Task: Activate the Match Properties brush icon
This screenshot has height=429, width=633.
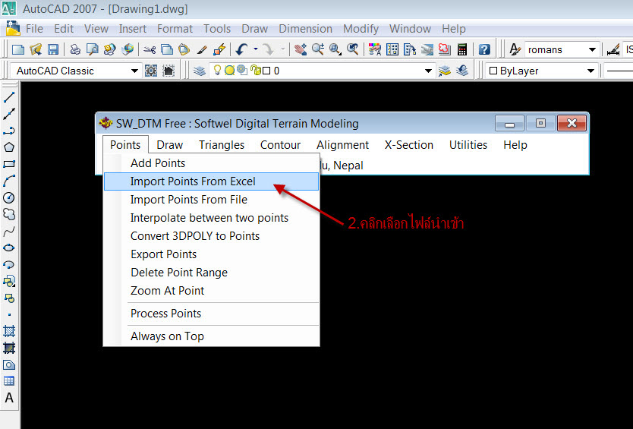Action: 202,49
